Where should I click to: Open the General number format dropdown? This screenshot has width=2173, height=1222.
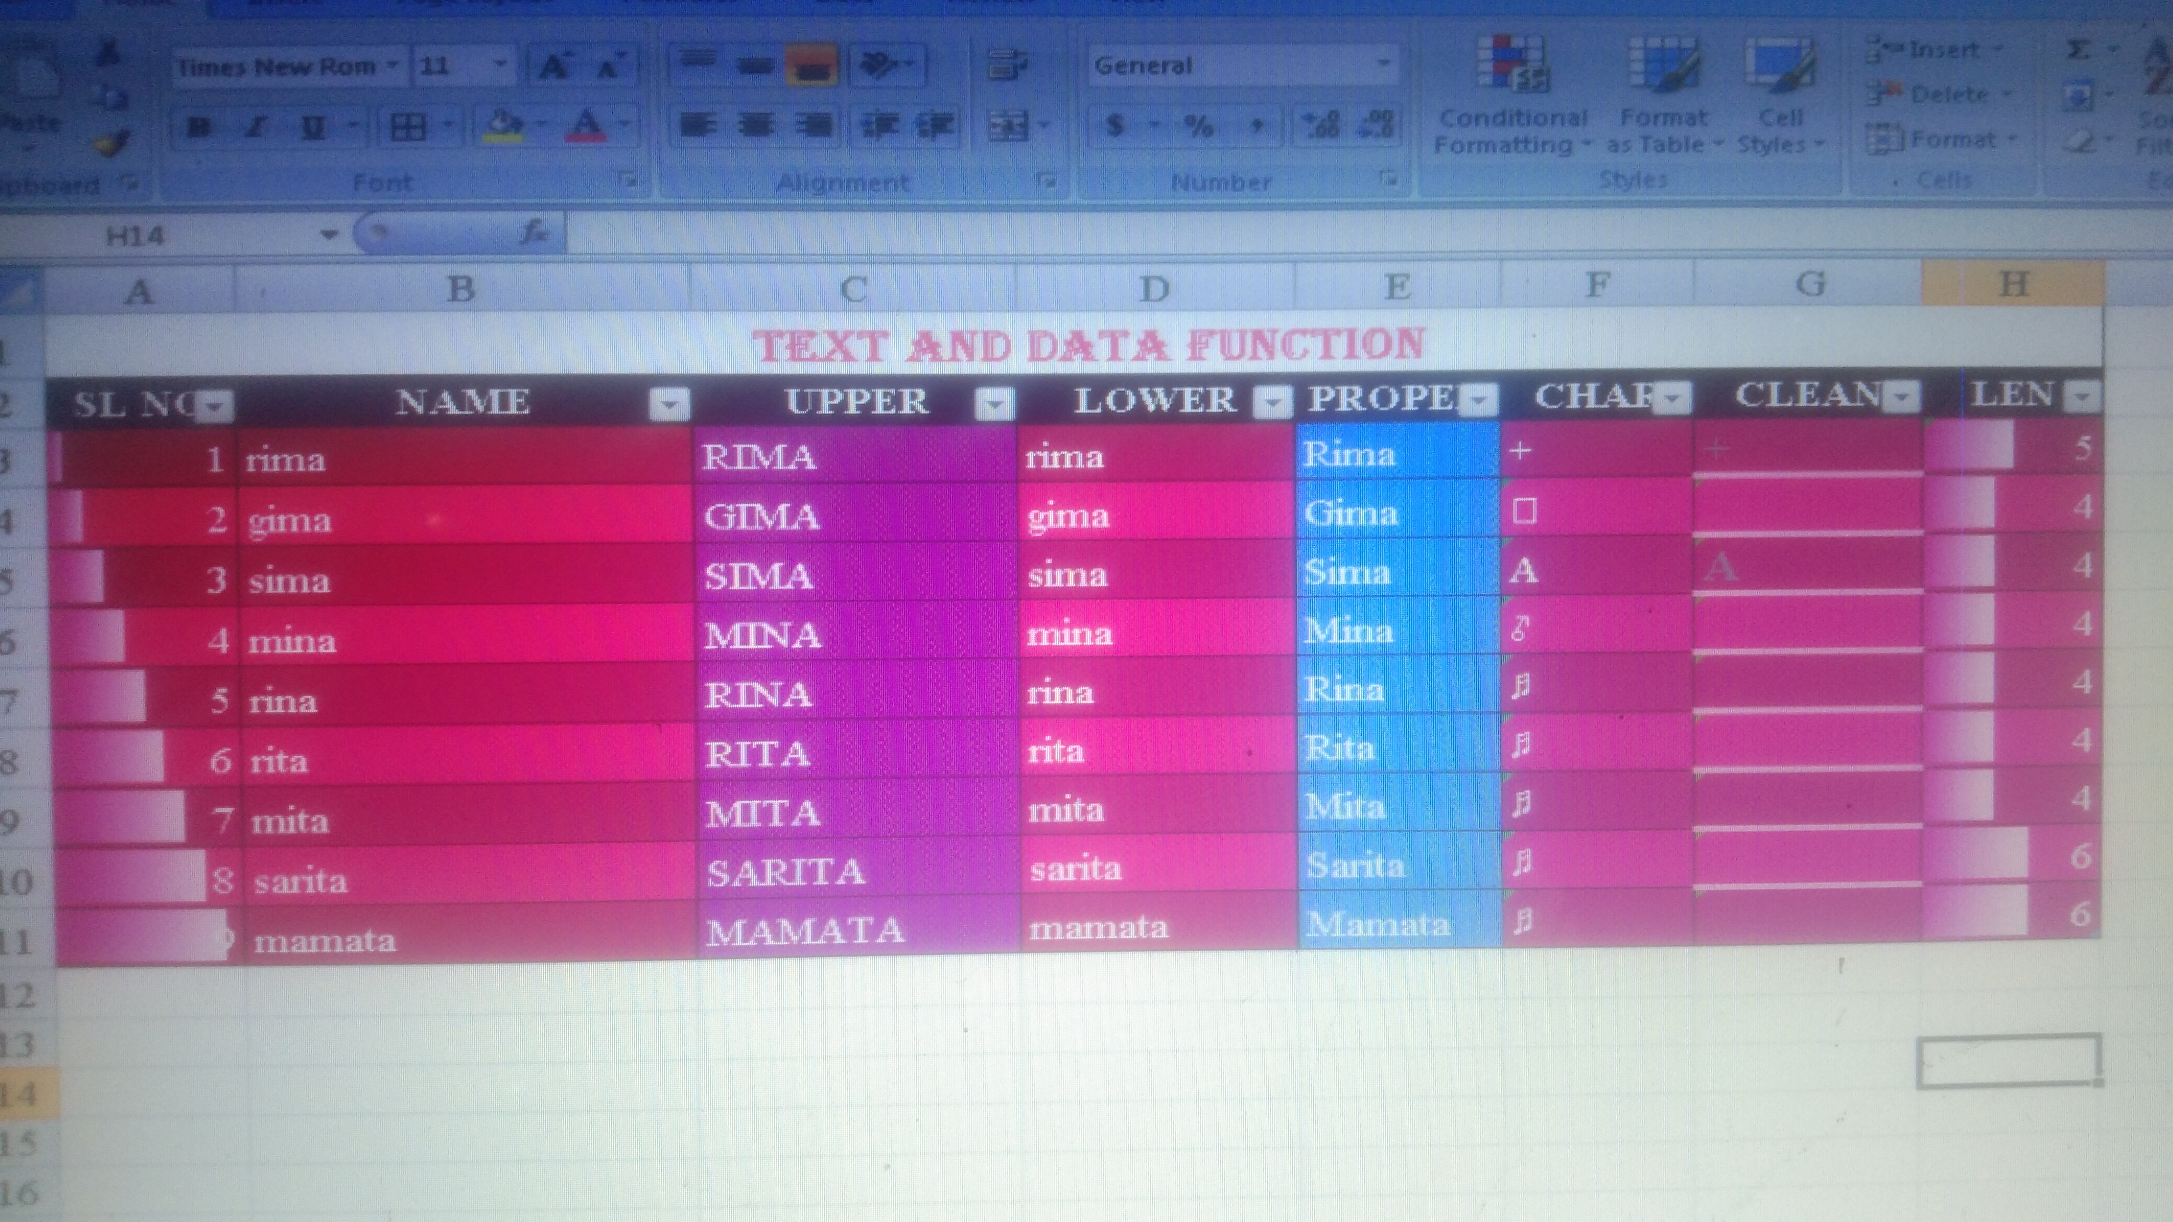click(x=1383, y=64)
